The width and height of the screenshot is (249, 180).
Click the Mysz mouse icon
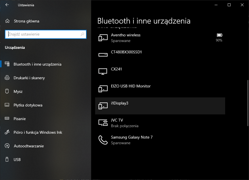click(7, 91)
